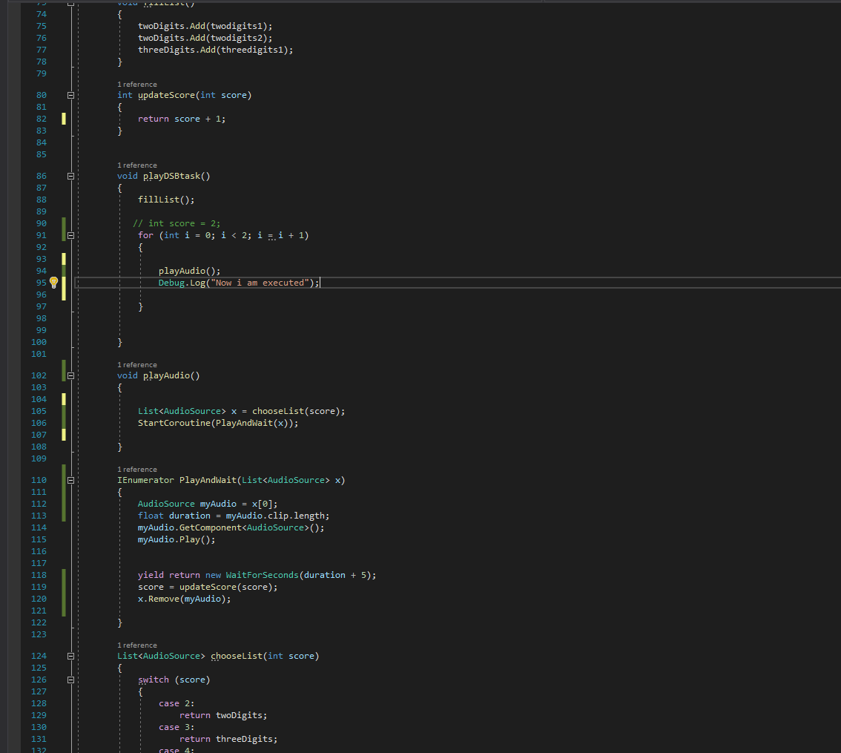Collapse the PlayAndWait coroutine fold toggle
This screenshot has height=753, width=841.
coord(70,480)
